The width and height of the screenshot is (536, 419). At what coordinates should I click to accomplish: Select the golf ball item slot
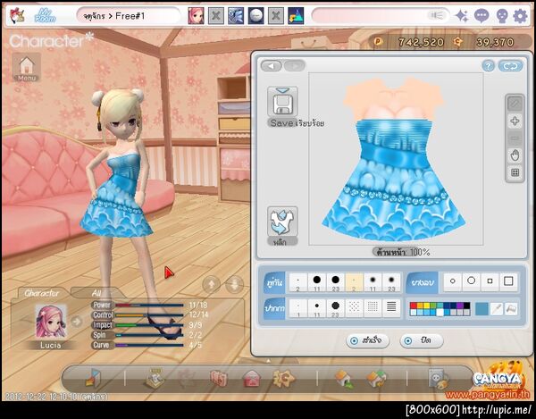256,16
